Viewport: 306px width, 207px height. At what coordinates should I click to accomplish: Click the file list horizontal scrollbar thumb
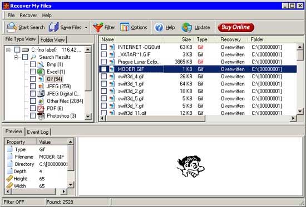click(x=155, y=118)
